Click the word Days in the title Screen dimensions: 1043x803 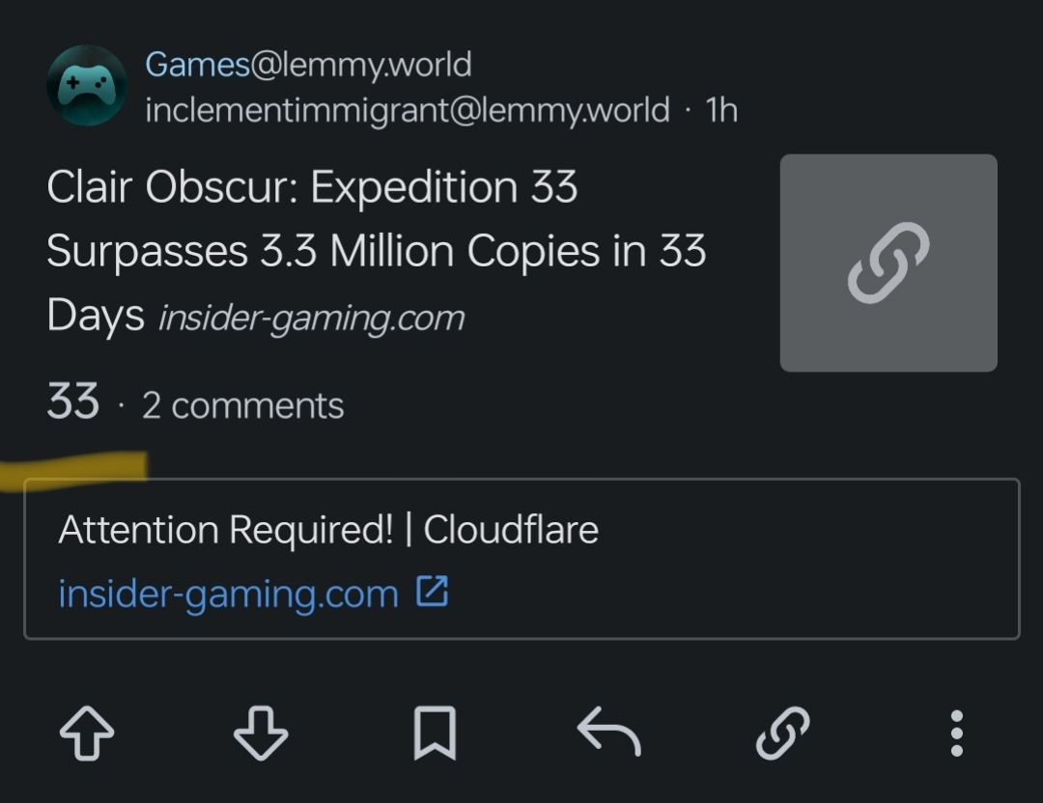tap(95, 315)
